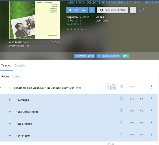This screenshot has width=159, height=145.
Task: Open the three-dot menu for IV. Presto
Action: (151, 135)
